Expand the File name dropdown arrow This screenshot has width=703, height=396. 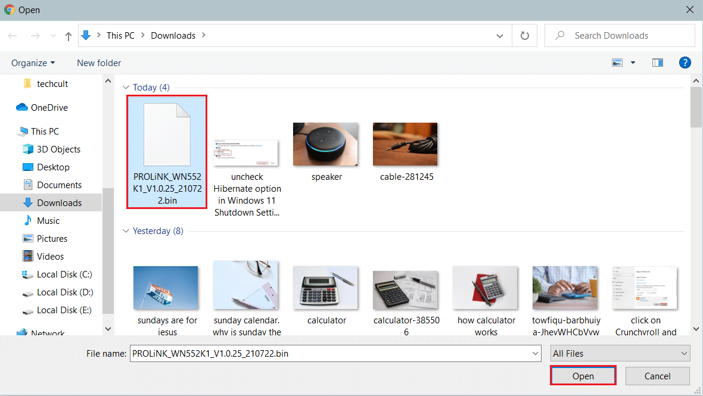(536, 354)
